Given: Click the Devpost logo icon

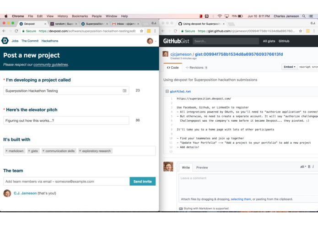Looking at the screenshot, I should [5, 41].
